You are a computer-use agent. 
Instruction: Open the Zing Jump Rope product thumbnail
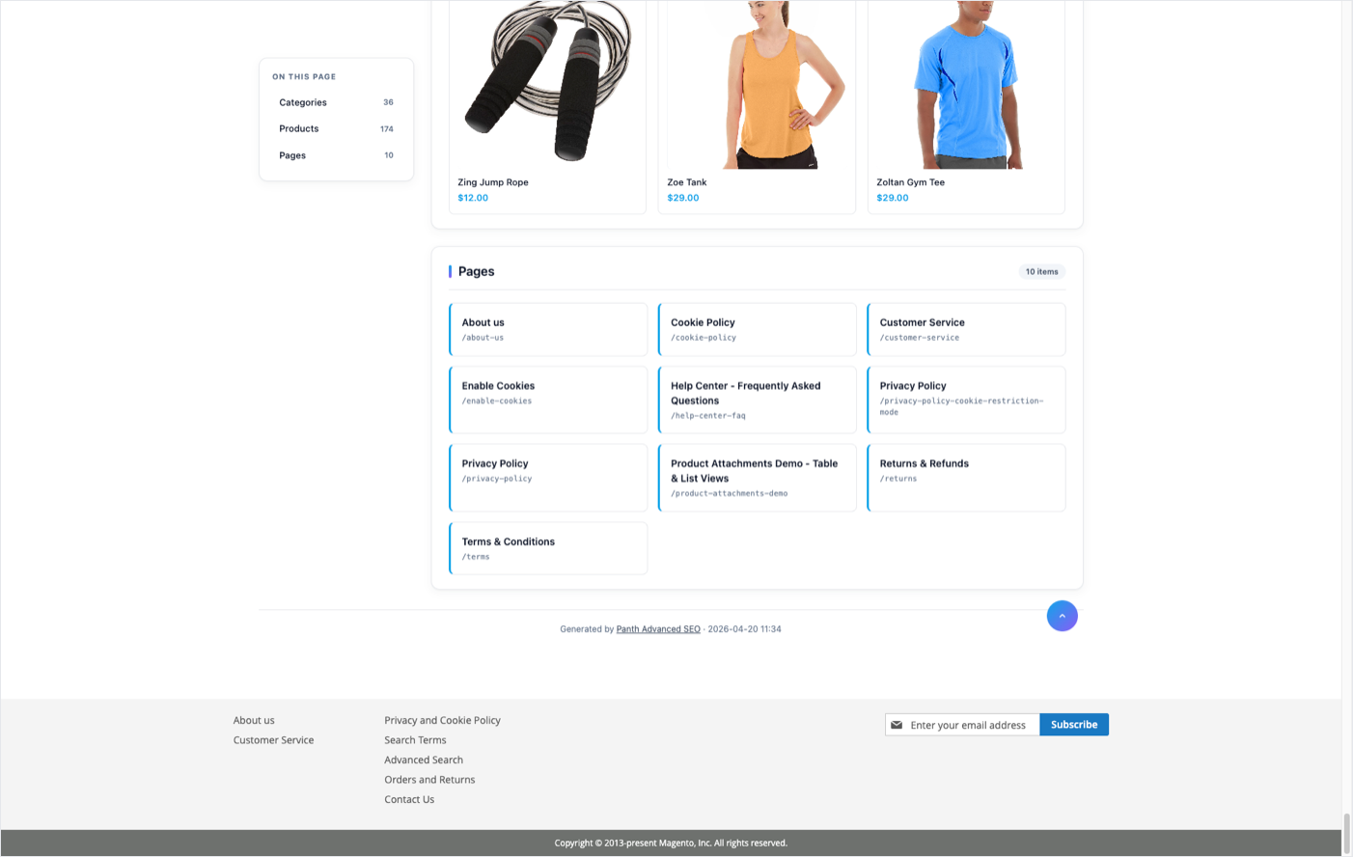coord(546,82)
